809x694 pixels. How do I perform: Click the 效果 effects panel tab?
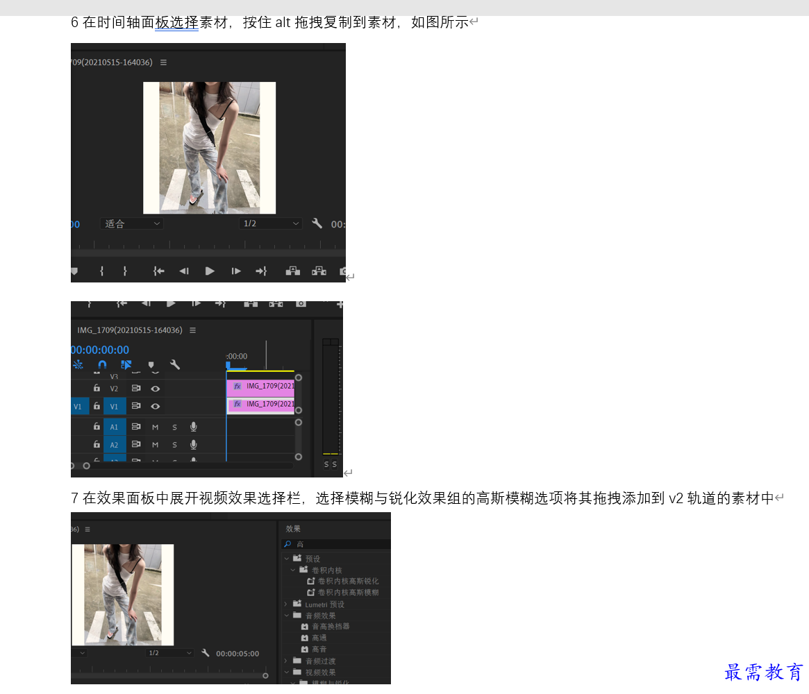pyautogui.click(x=293, y=529)
